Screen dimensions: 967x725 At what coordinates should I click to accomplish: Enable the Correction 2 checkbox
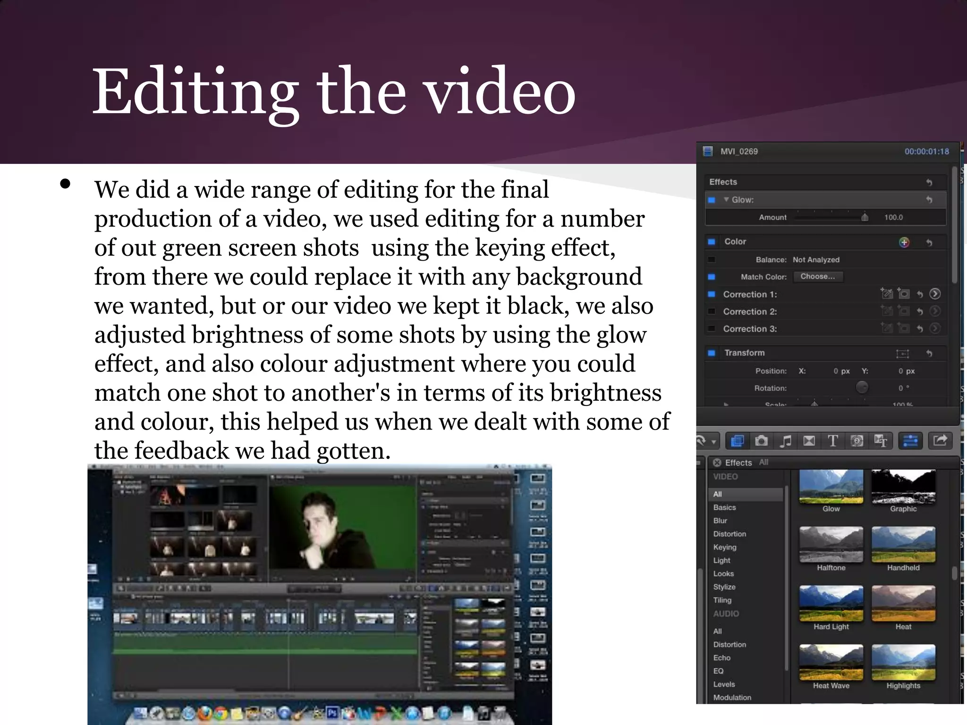click(712, 312)
